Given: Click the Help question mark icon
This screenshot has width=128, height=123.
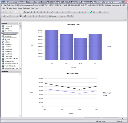Looking at the screenshot, I should (71, 16).
